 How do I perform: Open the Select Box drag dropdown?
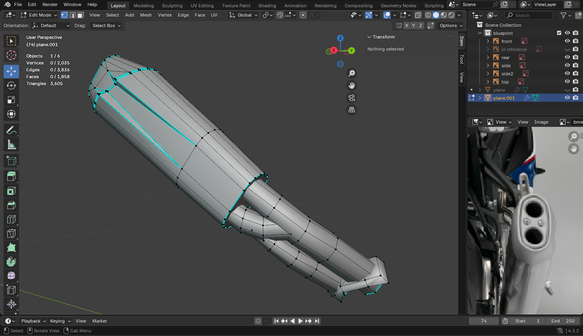pos(106,26)
